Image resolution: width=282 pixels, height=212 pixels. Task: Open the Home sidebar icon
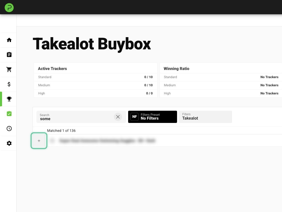pos(9,40)
